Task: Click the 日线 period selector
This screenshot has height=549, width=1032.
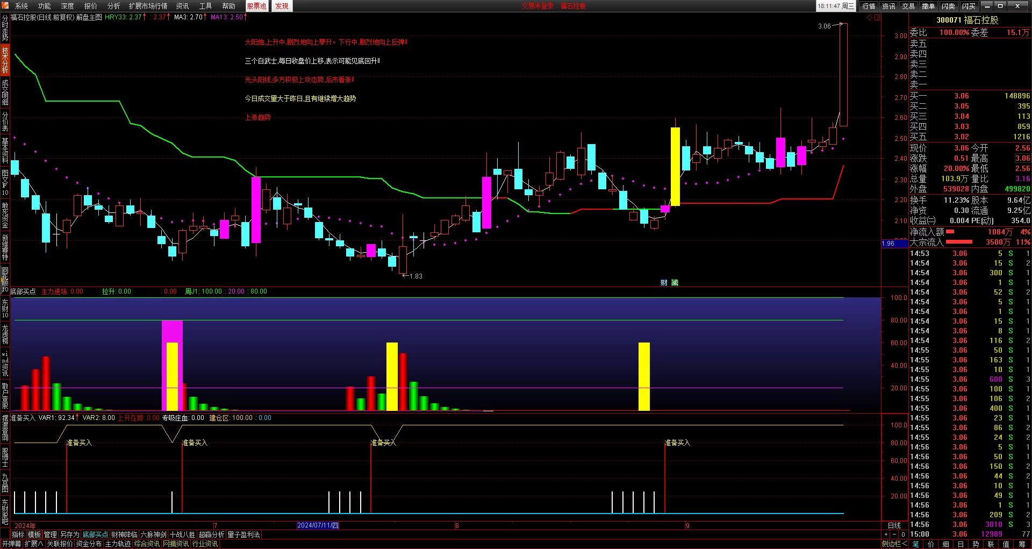Action: [x=894, y=525]
